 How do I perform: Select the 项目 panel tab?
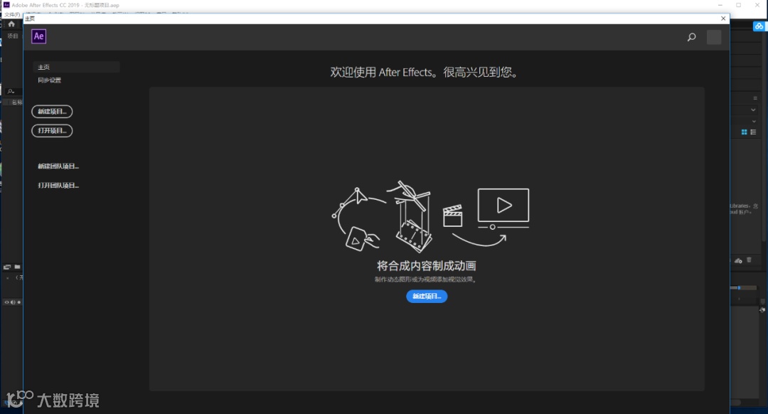click(13, 36)
